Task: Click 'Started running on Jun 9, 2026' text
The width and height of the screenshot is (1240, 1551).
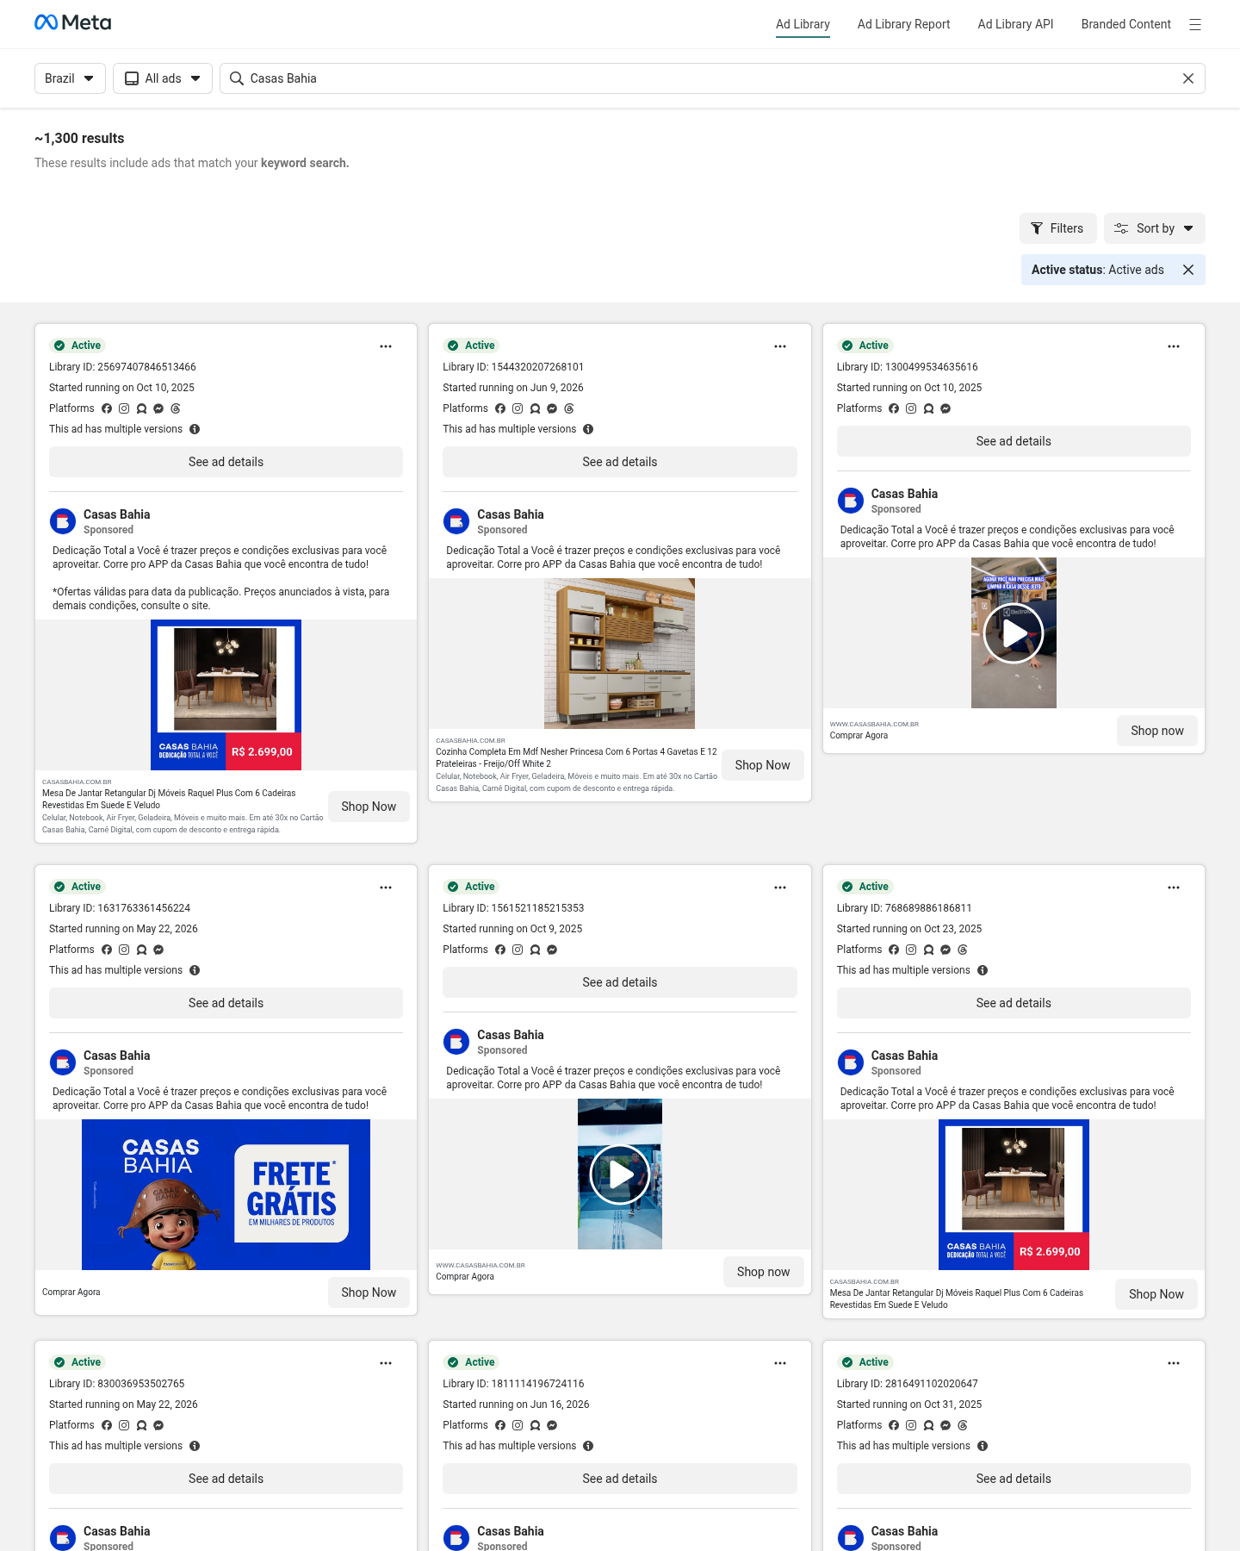Action: tap(513, 388)
